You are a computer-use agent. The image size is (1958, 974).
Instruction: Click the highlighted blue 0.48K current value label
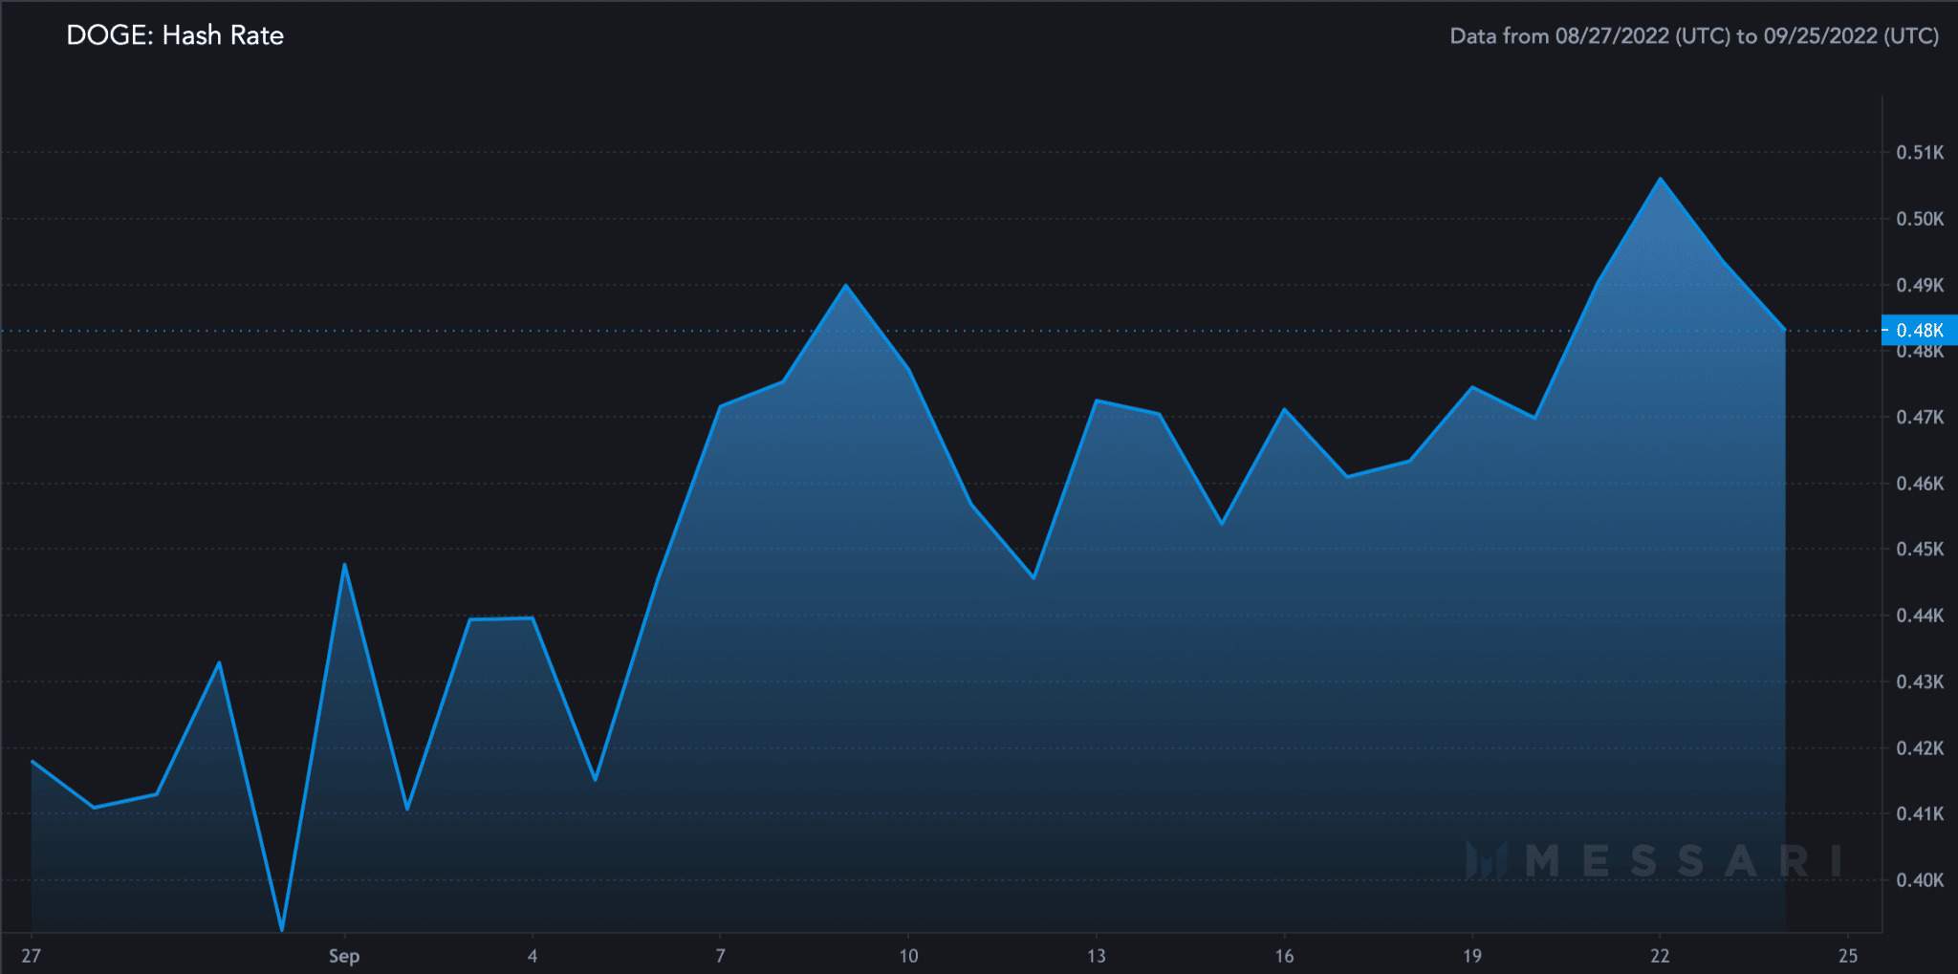pos(1919,330)
